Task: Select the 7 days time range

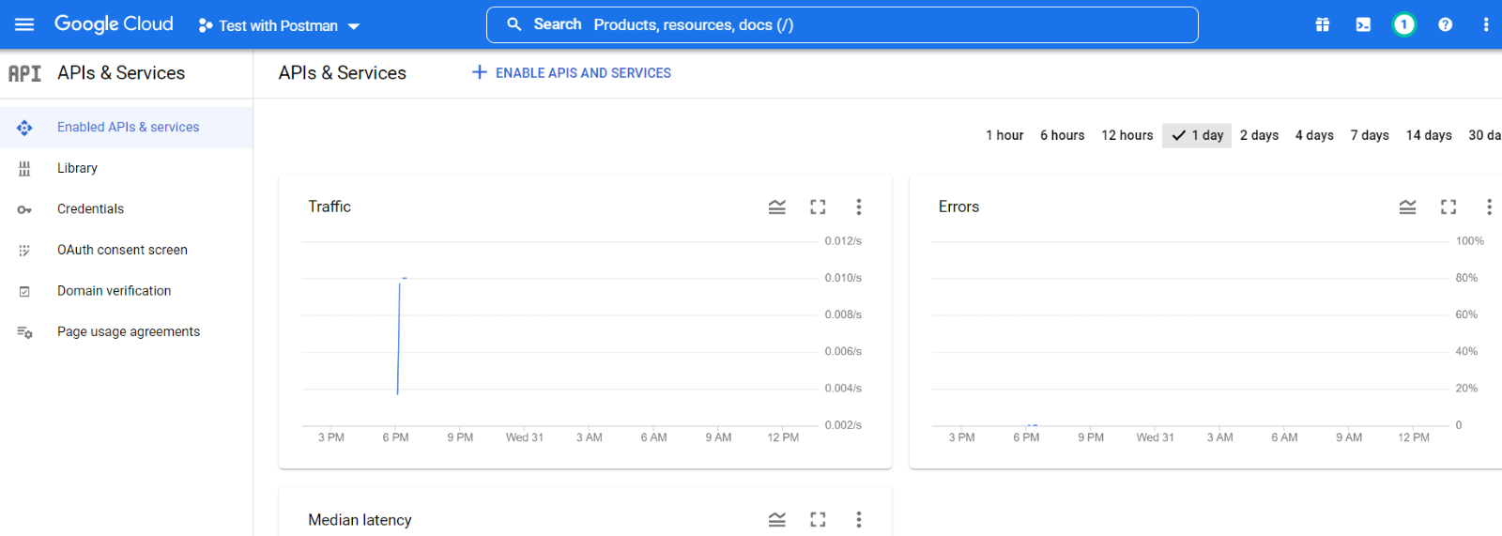Action: tap(1369, 135)
